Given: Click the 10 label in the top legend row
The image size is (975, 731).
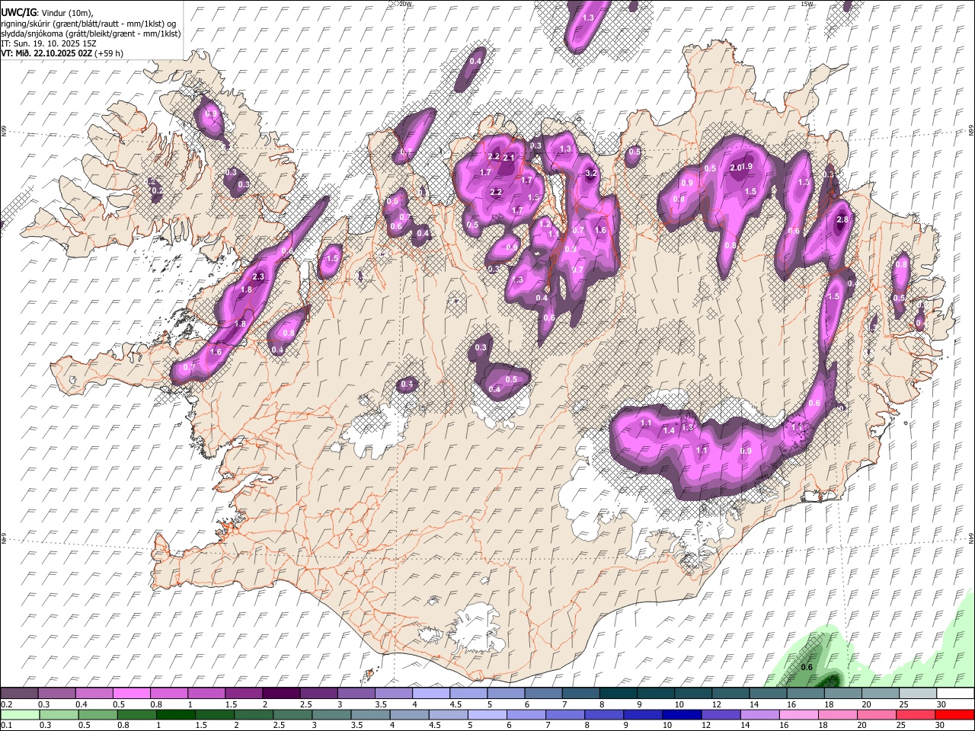Looking at the screenshot, I should click(x=679, y=704).
